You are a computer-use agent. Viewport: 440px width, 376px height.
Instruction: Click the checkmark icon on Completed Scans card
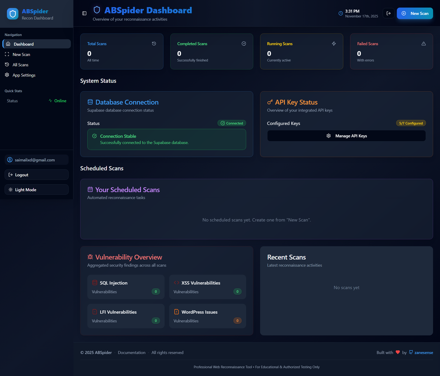244,44
